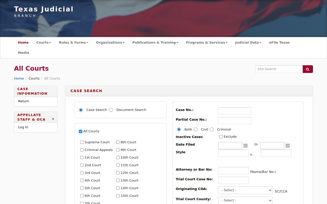327x204 pixels.
Task: Open the eFile Texas nav item
Action: click(x=279, y=43)
